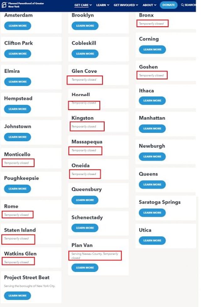Click the Poughkeepsie Learn More button
This screenshot has height=307, width=201.
click(x=18, y=189)
